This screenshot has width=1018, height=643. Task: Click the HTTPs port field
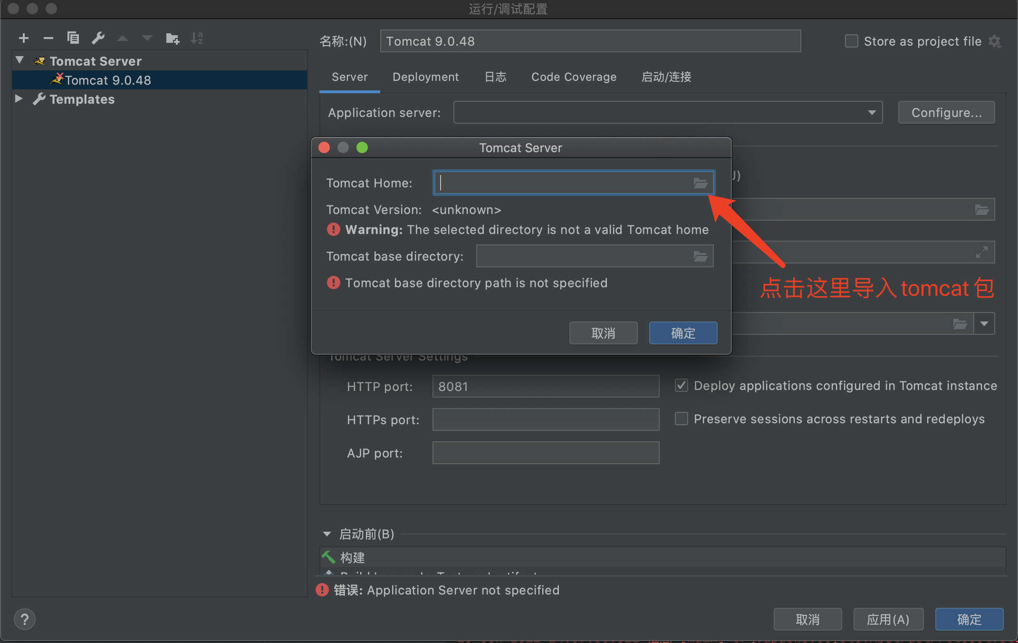(546, 419)
